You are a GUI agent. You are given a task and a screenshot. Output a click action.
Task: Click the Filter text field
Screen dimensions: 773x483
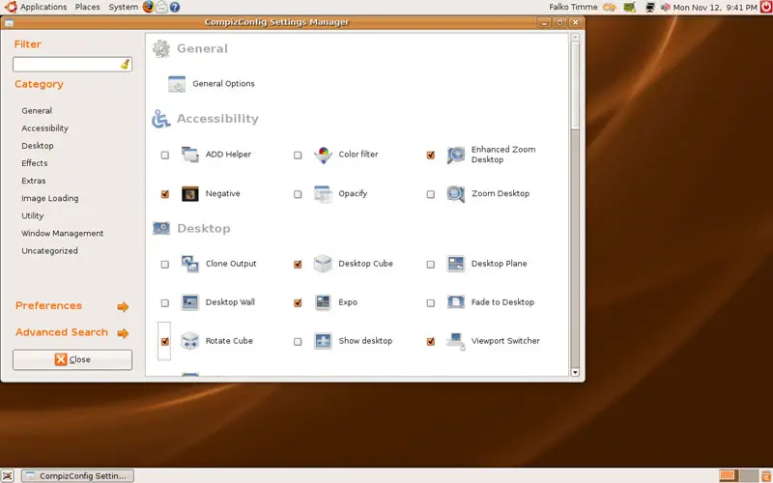click(72, 64)
